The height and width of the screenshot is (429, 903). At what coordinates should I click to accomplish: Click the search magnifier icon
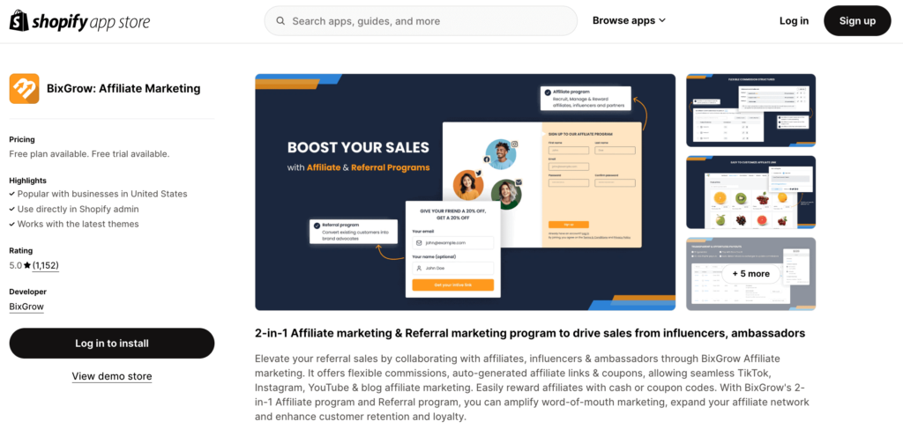[x=280, y=21]
